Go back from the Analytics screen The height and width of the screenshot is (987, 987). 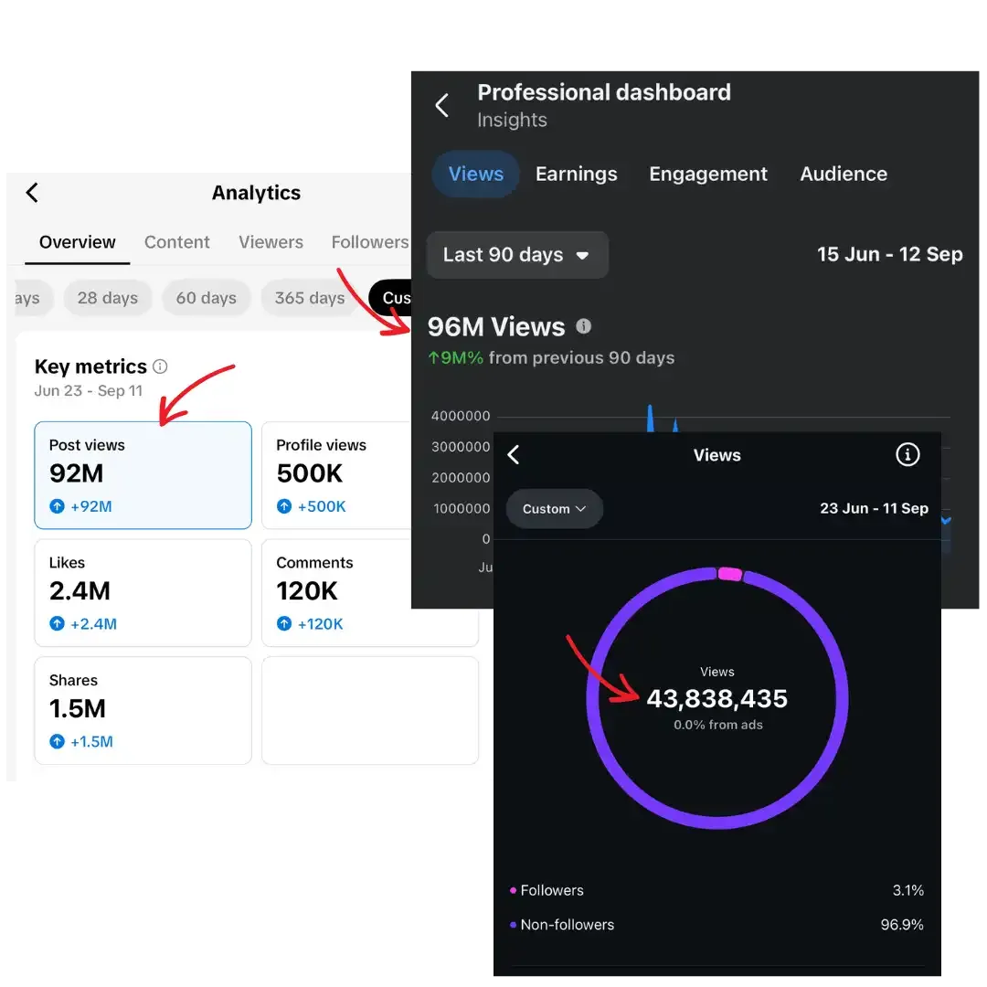click(32, 193)
